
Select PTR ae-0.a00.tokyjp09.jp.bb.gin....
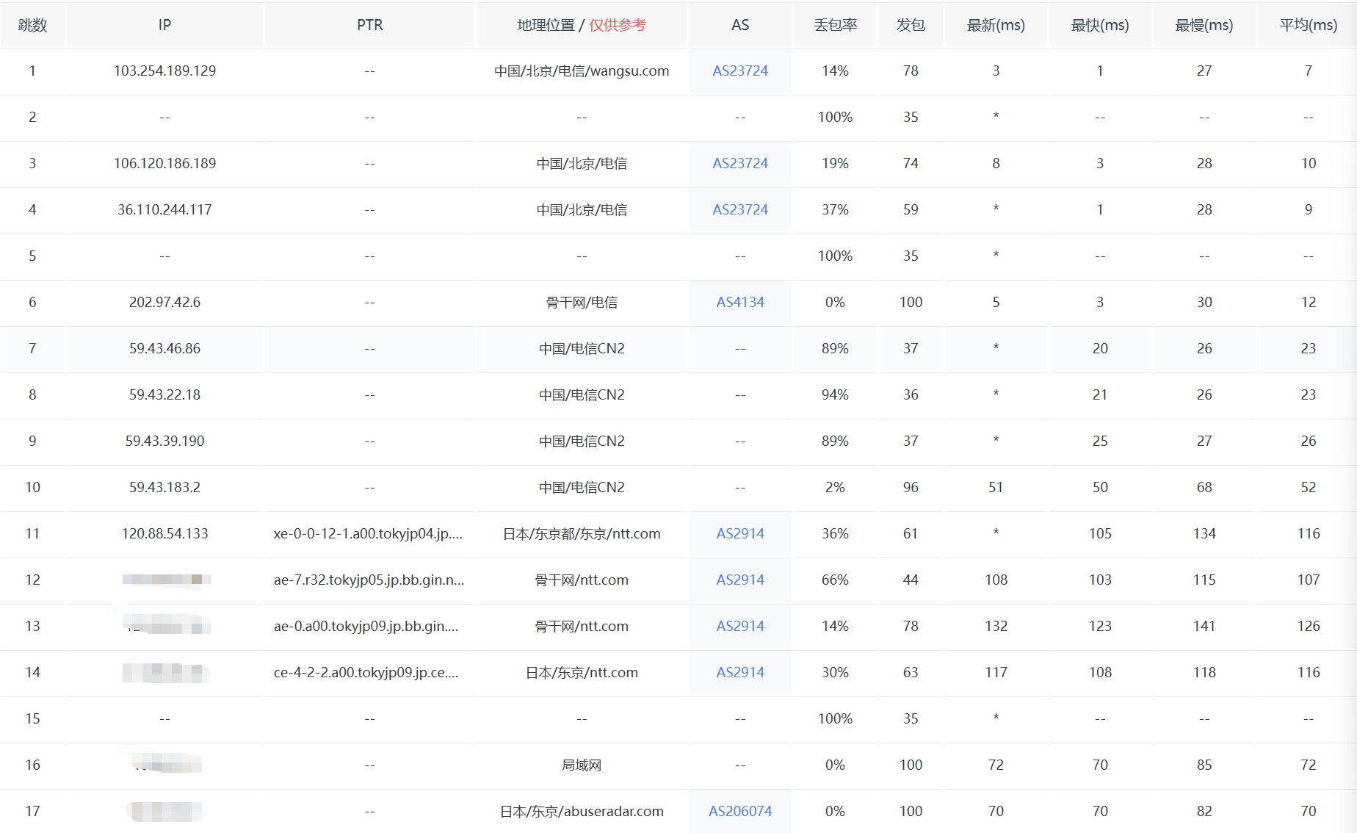click(366, 626)
